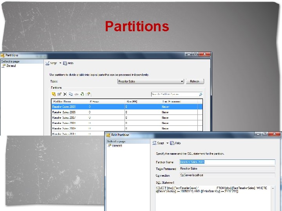282x211 pixels.
Task: Click the Partition Name text field
Action: (x=227, y=162)
